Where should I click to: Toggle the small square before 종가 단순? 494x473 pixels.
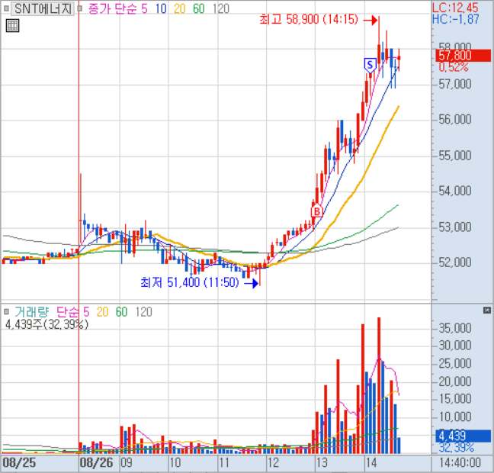(x=80, y=9)
